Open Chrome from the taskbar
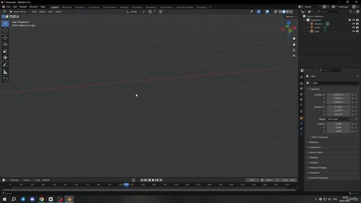361x203 pixels. pos(41,199)
